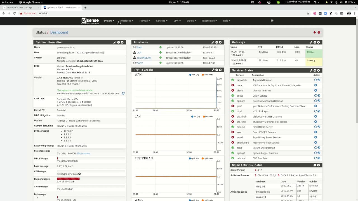Open Gateways widget wrench settings
Image resolution: width=358 pixels, height=201 pixels.
pyautogui.click(x=311, y=42)
